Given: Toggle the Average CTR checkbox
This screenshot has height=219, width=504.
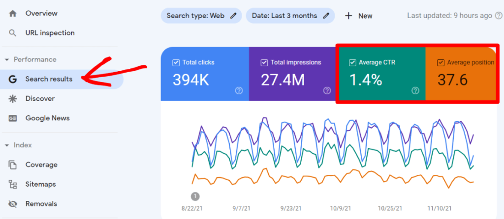Looking at the screenshot, I should [352, 63].
